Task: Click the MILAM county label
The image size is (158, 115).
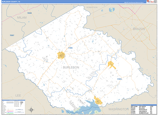Action: pyautogui.click(x=22, y=18)
